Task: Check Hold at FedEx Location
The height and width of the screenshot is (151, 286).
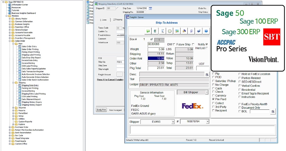Action: pos(240,74)
